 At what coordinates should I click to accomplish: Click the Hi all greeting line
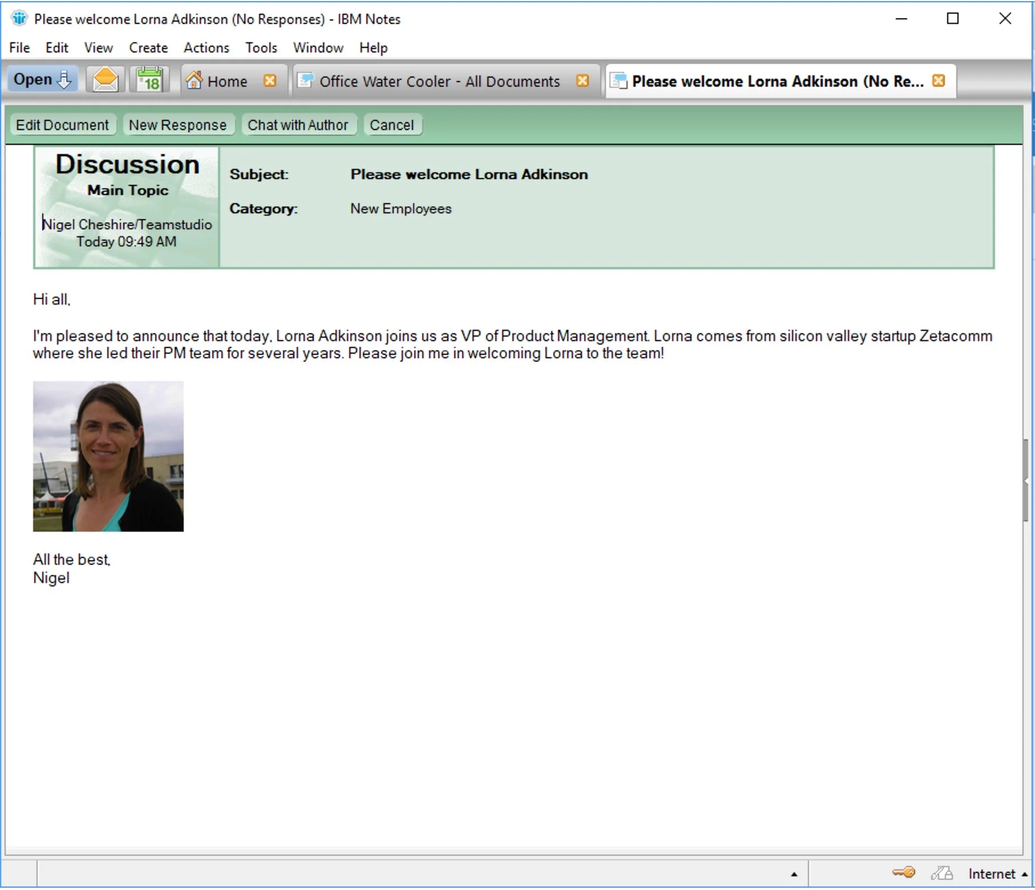click(x=51, y=299)
